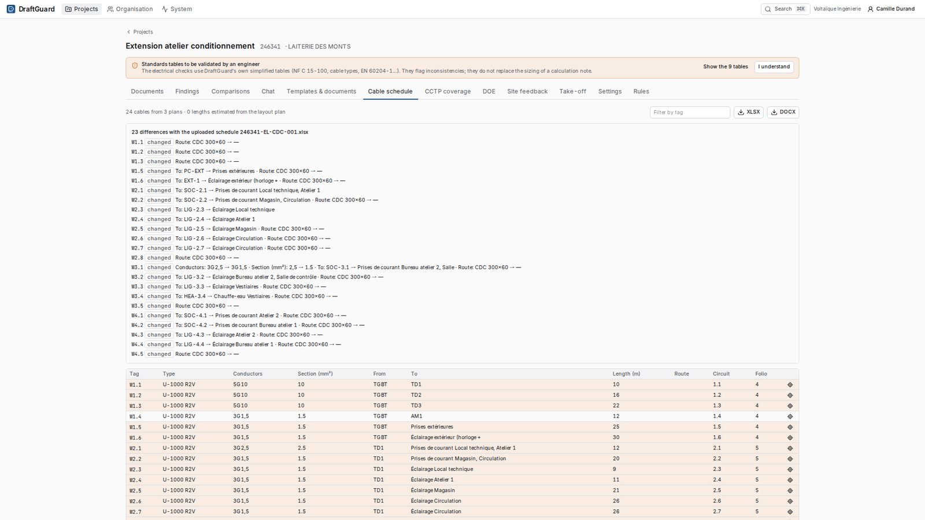This screenshot has height=520, width=925.
Task: Click the DraftGuard logo icon
Action: [x=10, y=9]
